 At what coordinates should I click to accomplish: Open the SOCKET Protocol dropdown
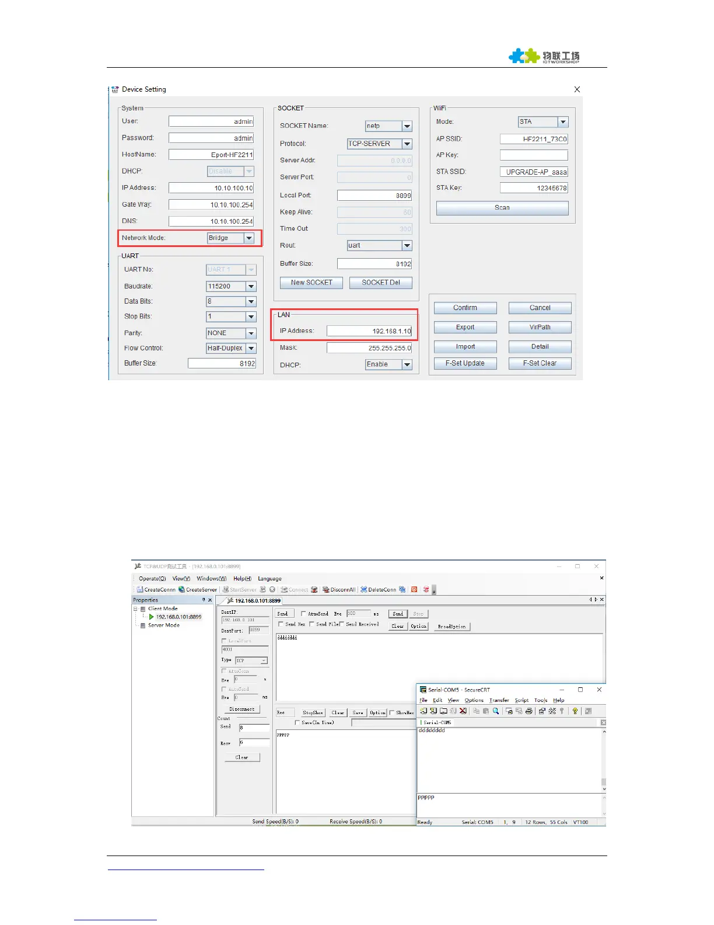[407, 144]
